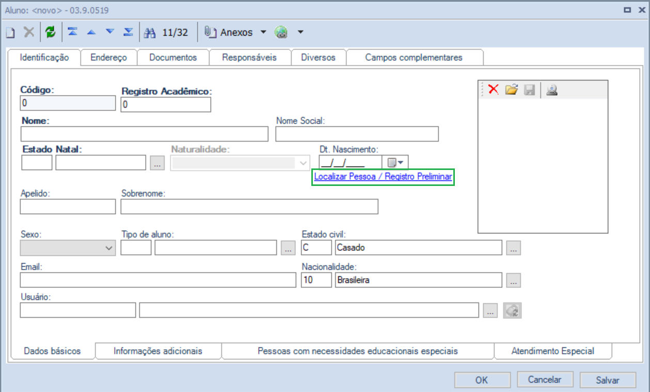This screenshot has width=650, height=392.
Task: Open Pessoas com necessidades educacionais especiais tab
Action: click(x=358, y=351)
